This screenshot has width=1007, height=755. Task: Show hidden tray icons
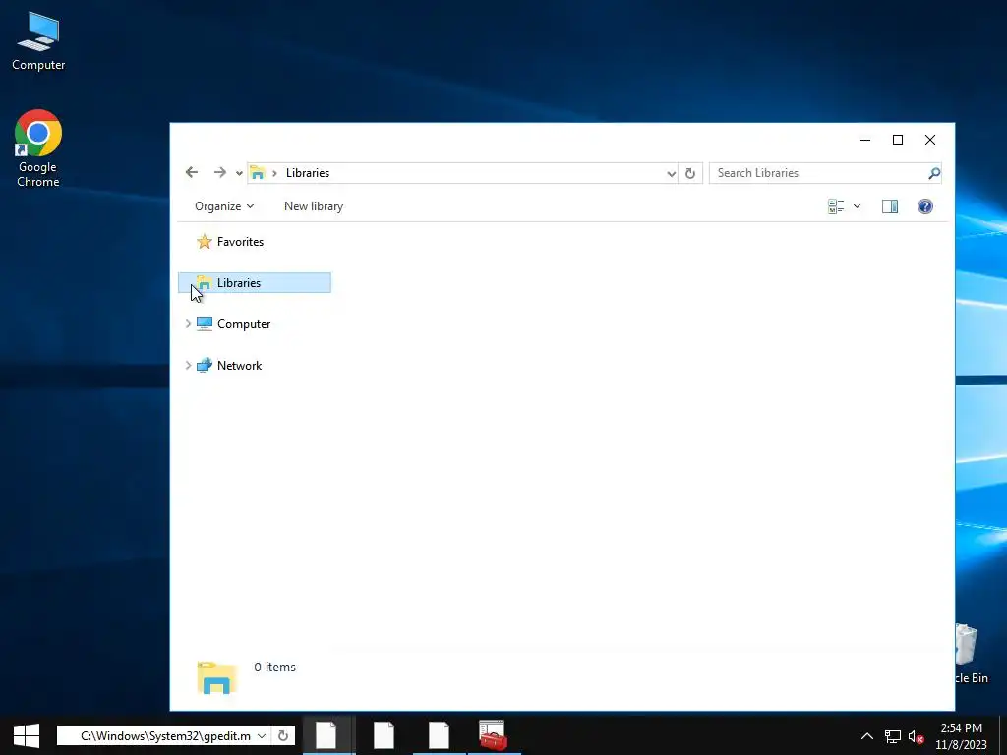867,736
